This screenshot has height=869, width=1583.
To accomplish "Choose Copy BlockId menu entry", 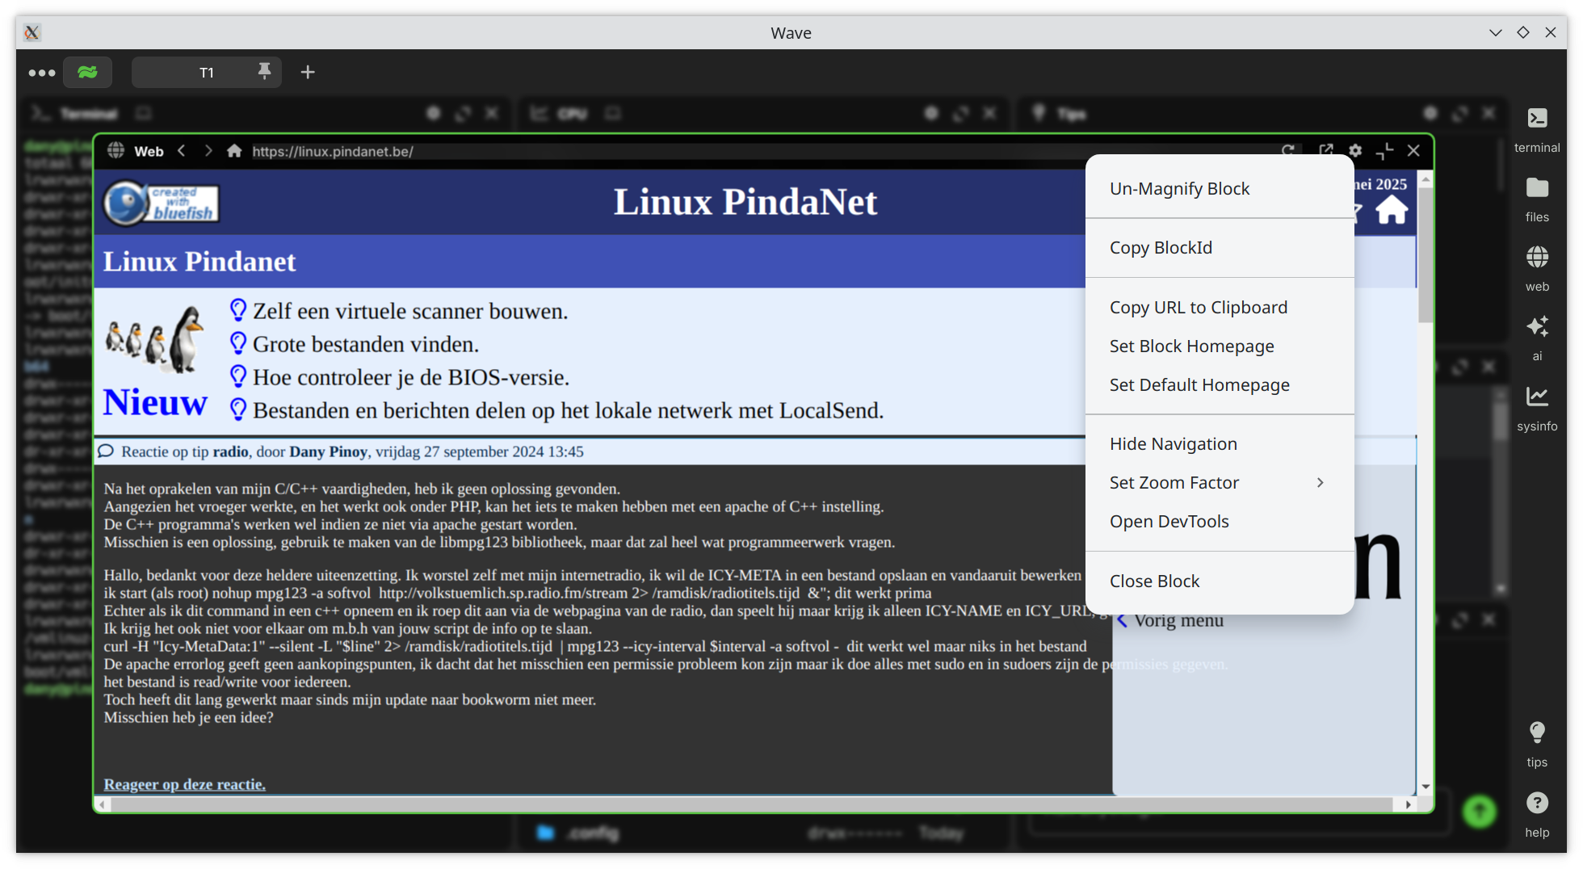I will [x=1220, y=247].
